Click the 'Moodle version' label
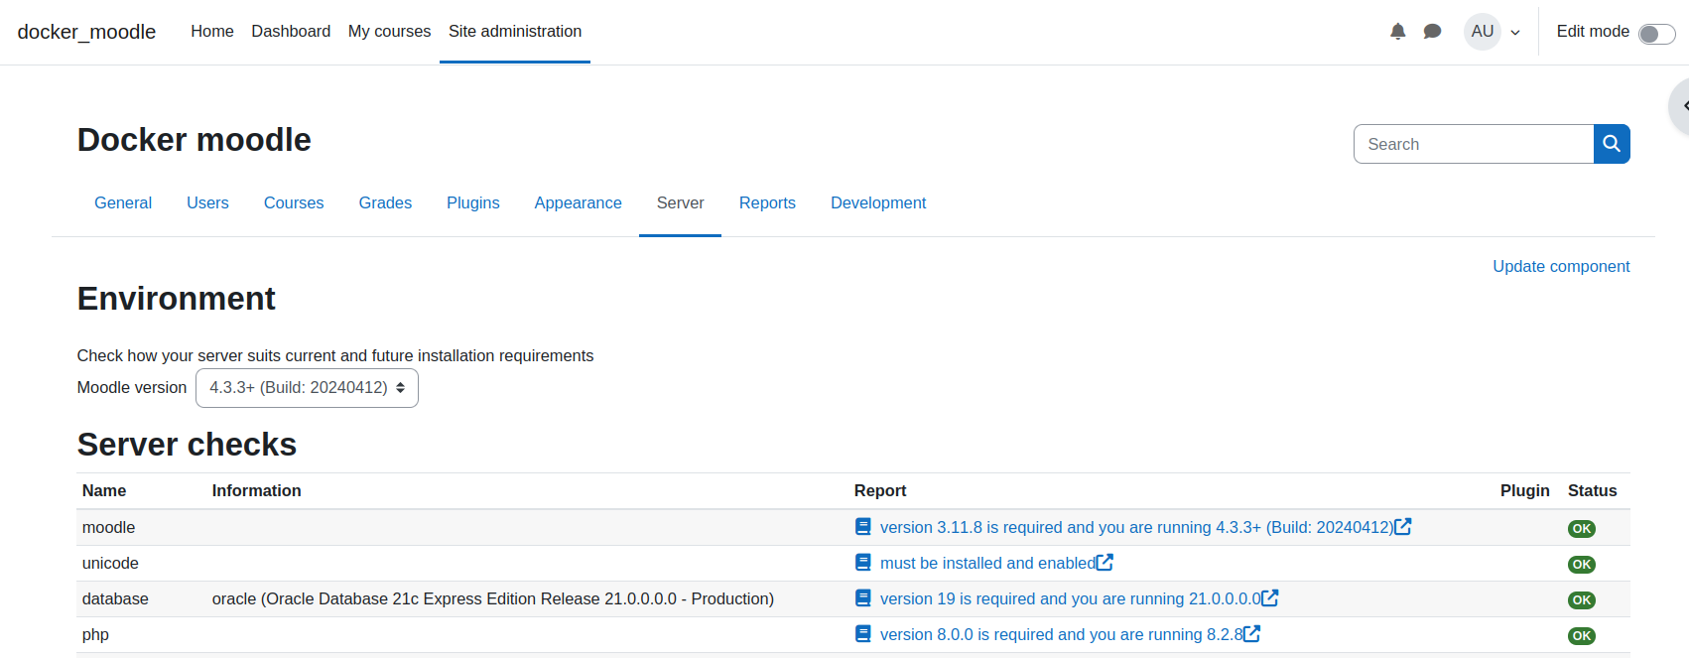The image size is (1689, 658). 132,387
